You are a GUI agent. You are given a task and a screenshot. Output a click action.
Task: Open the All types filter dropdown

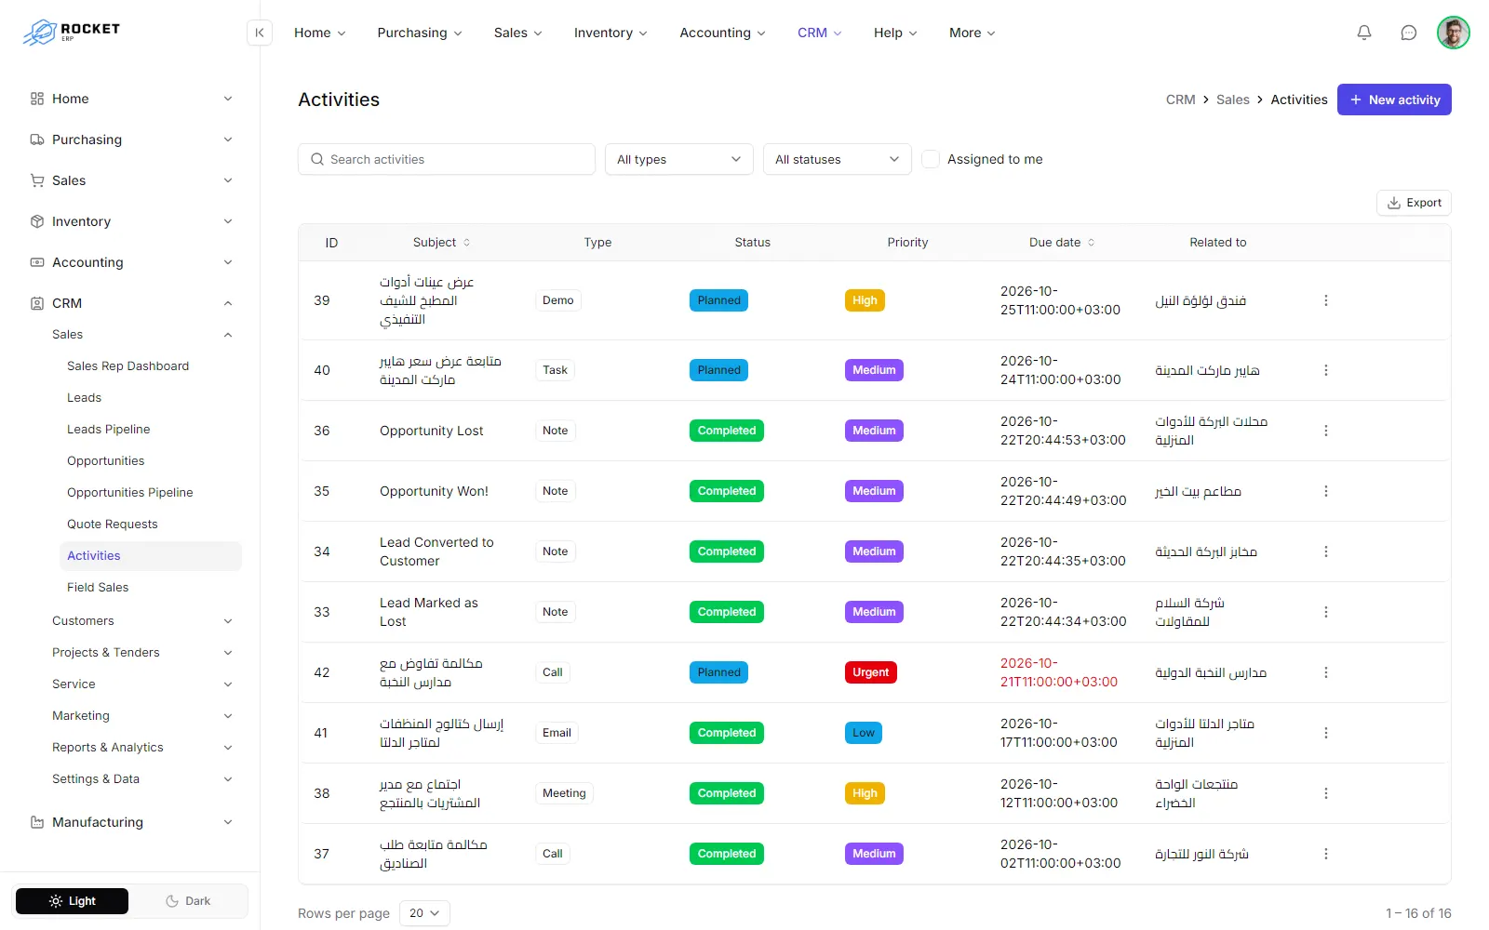point(679,159)
